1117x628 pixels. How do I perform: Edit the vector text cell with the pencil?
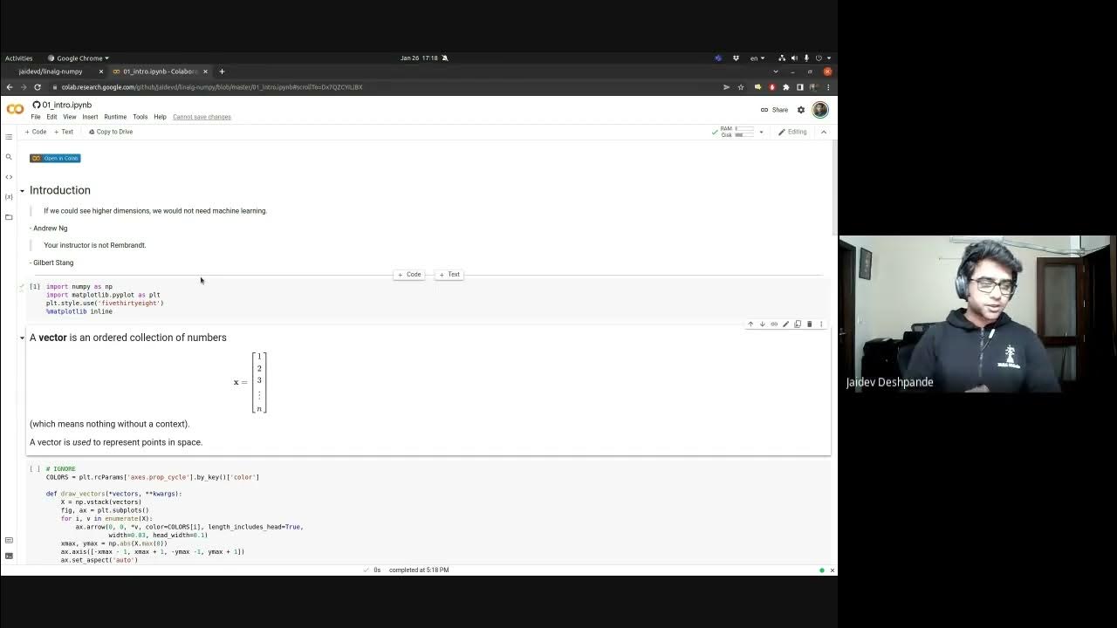785,324
